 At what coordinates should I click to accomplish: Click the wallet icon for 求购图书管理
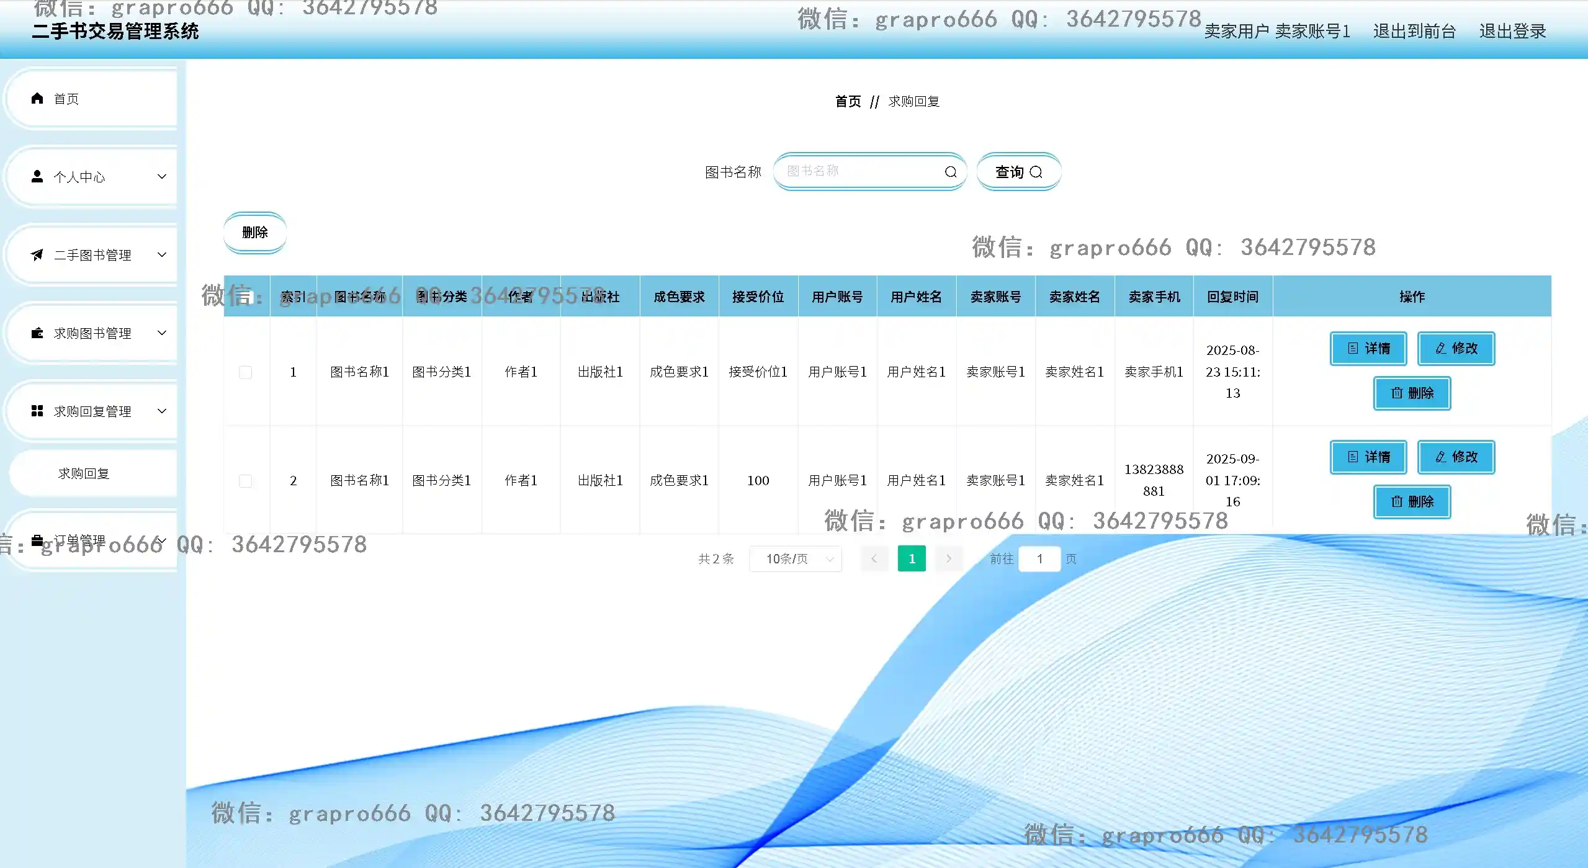tap(37, 333)
